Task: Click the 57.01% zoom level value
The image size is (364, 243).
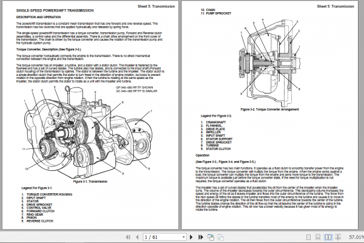Action: (356, 237)
